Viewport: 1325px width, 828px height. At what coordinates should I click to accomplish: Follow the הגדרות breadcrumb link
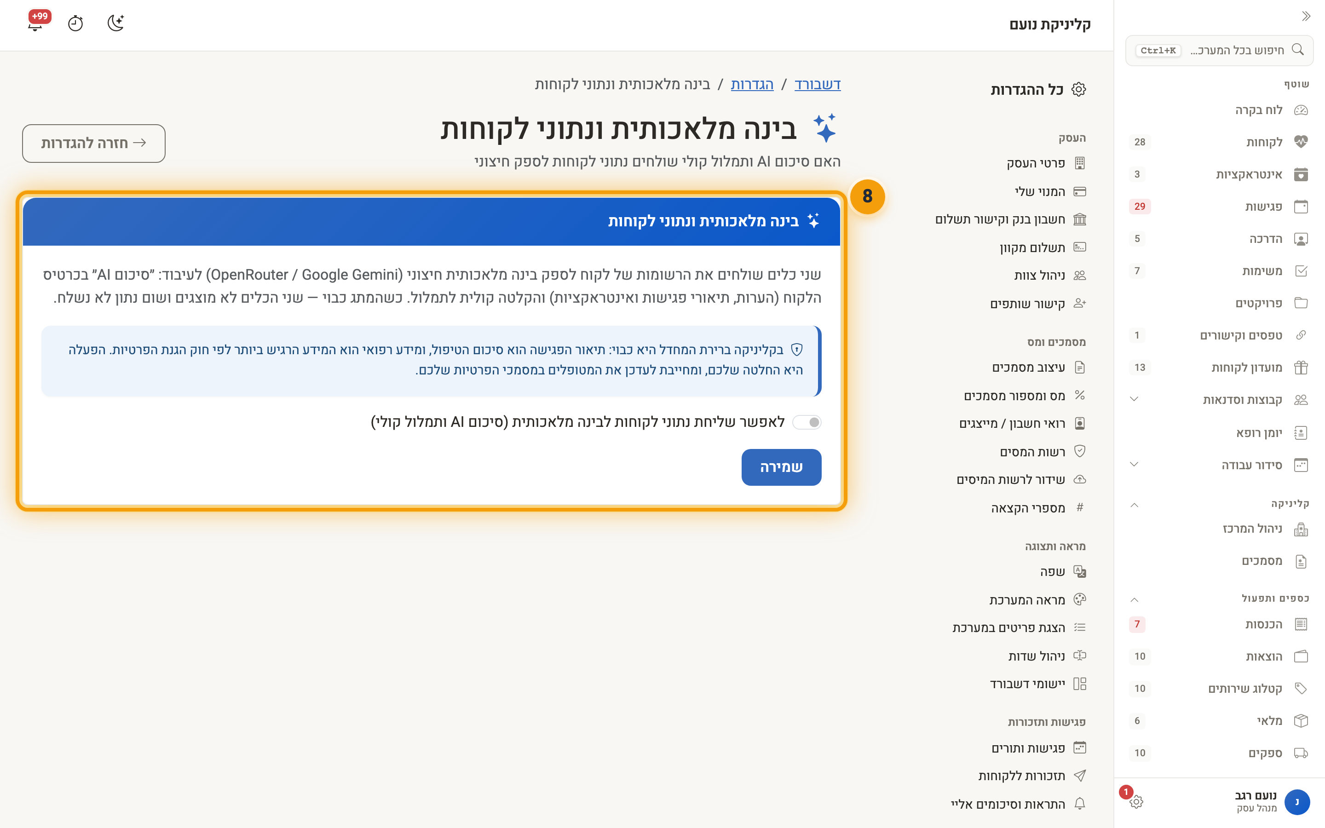752,84
